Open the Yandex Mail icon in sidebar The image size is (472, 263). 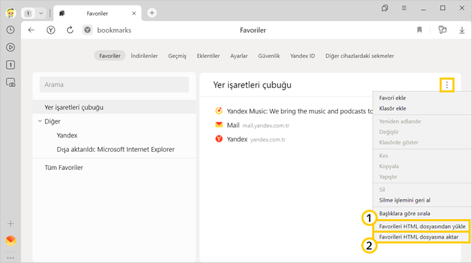(11, 241)
